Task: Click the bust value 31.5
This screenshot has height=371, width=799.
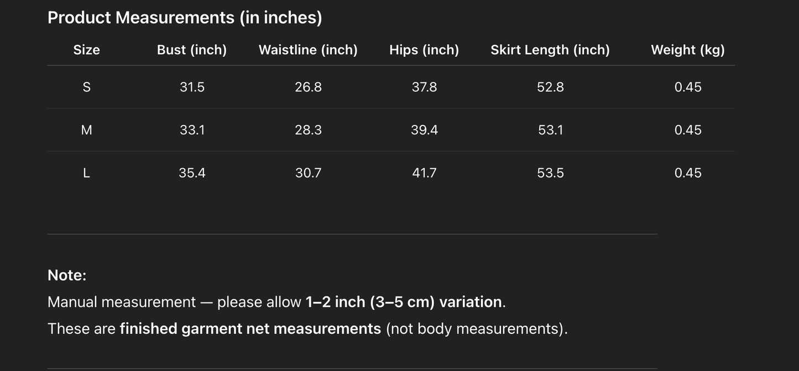Action: point(192,87)
